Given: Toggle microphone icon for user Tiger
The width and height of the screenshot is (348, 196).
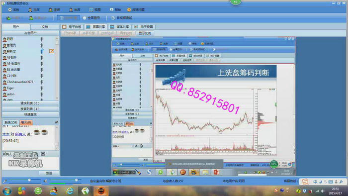Looking at the screenshot, I should pyautogui.click(x=41, y=89).
